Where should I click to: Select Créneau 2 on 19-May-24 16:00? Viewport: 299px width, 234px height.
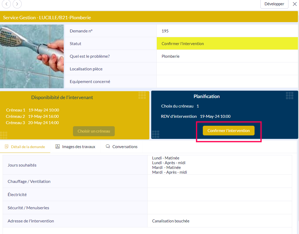pyautogui.click(x=32, y=116)
